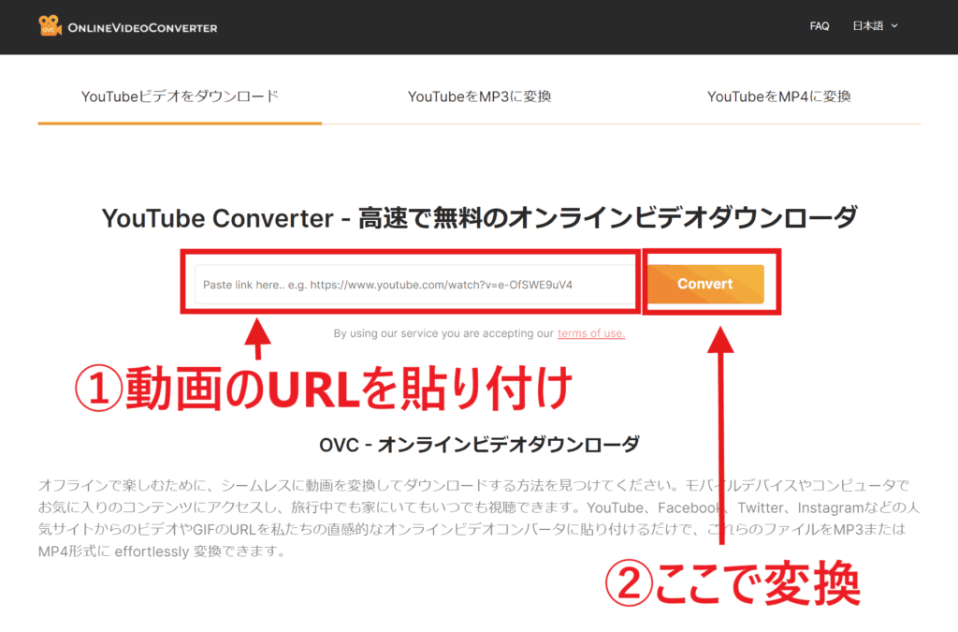Click the OVC - オンラインビデオダウンローダ heading
Viewport: 958px width, 632px height.
479,445
